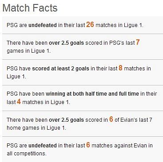Select the orange number 7 for PSG's games
Image resolution: width=163 pixels, height=162 pixels.
point(138,42)
